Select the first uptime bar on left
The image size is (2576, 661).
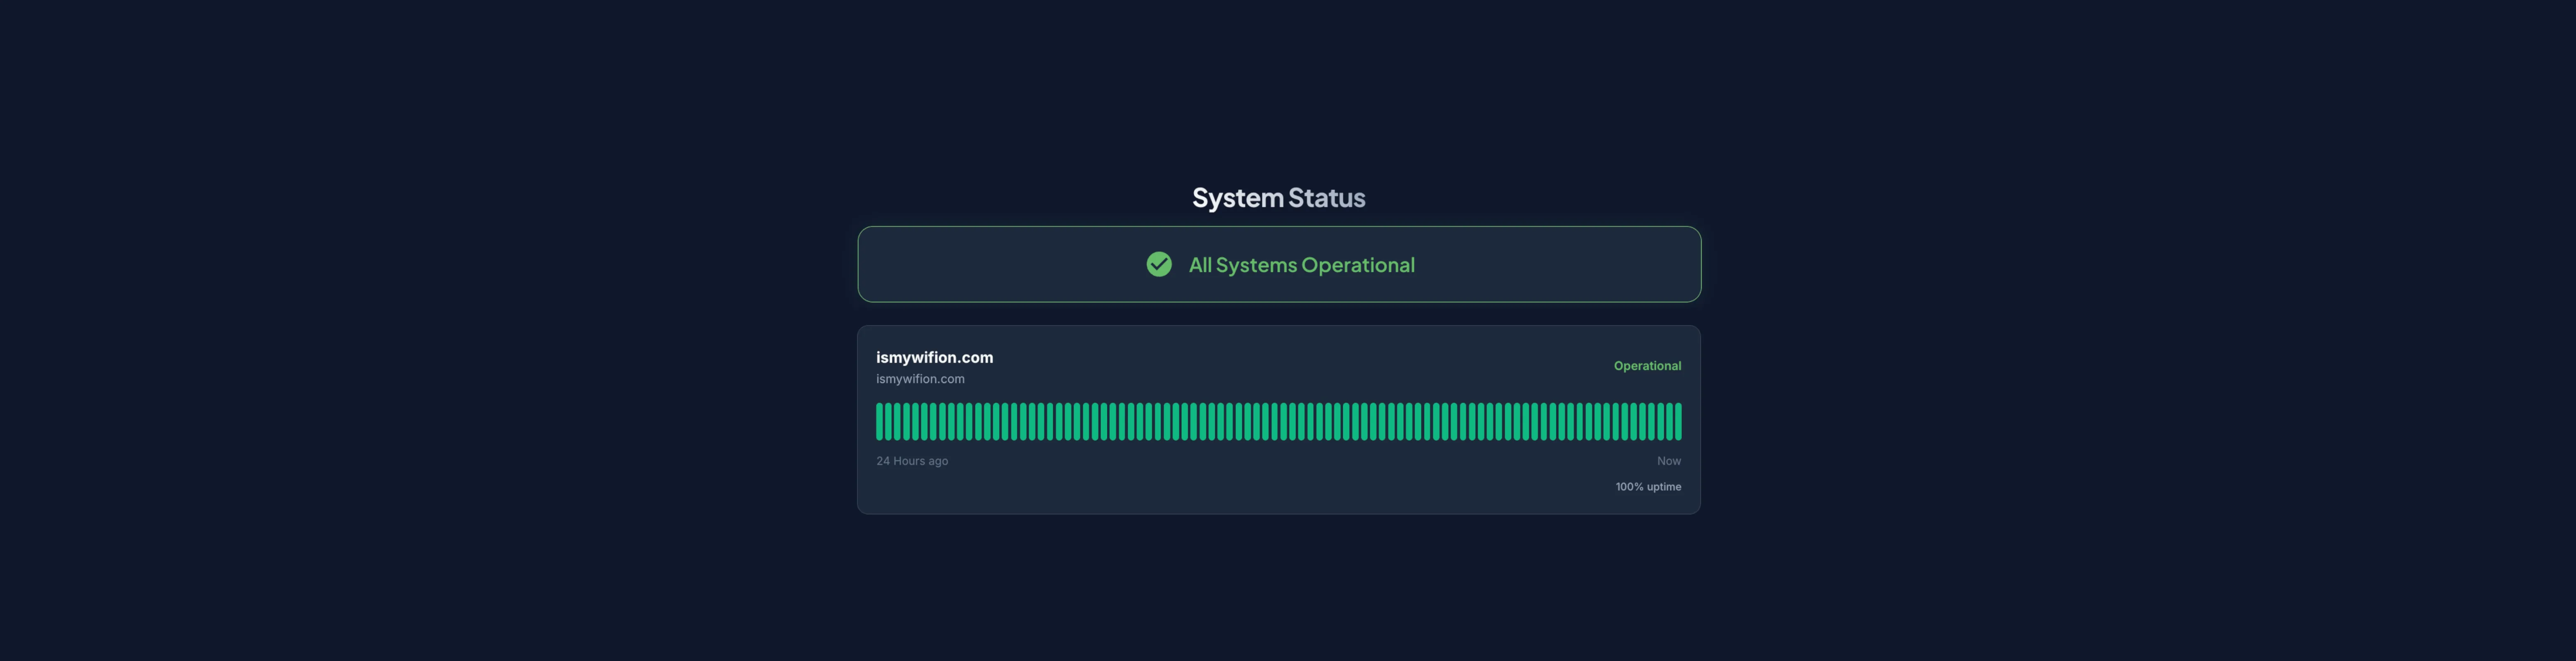tap(880, 422)
